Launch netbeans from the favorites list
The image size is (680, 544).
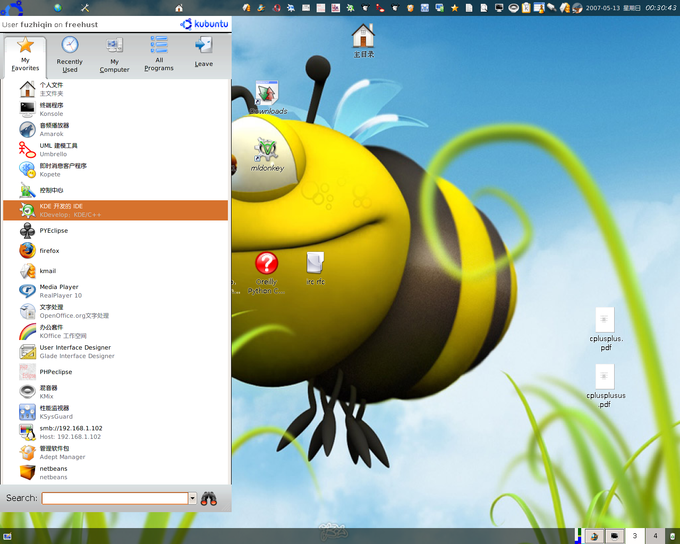pos(116,473)
